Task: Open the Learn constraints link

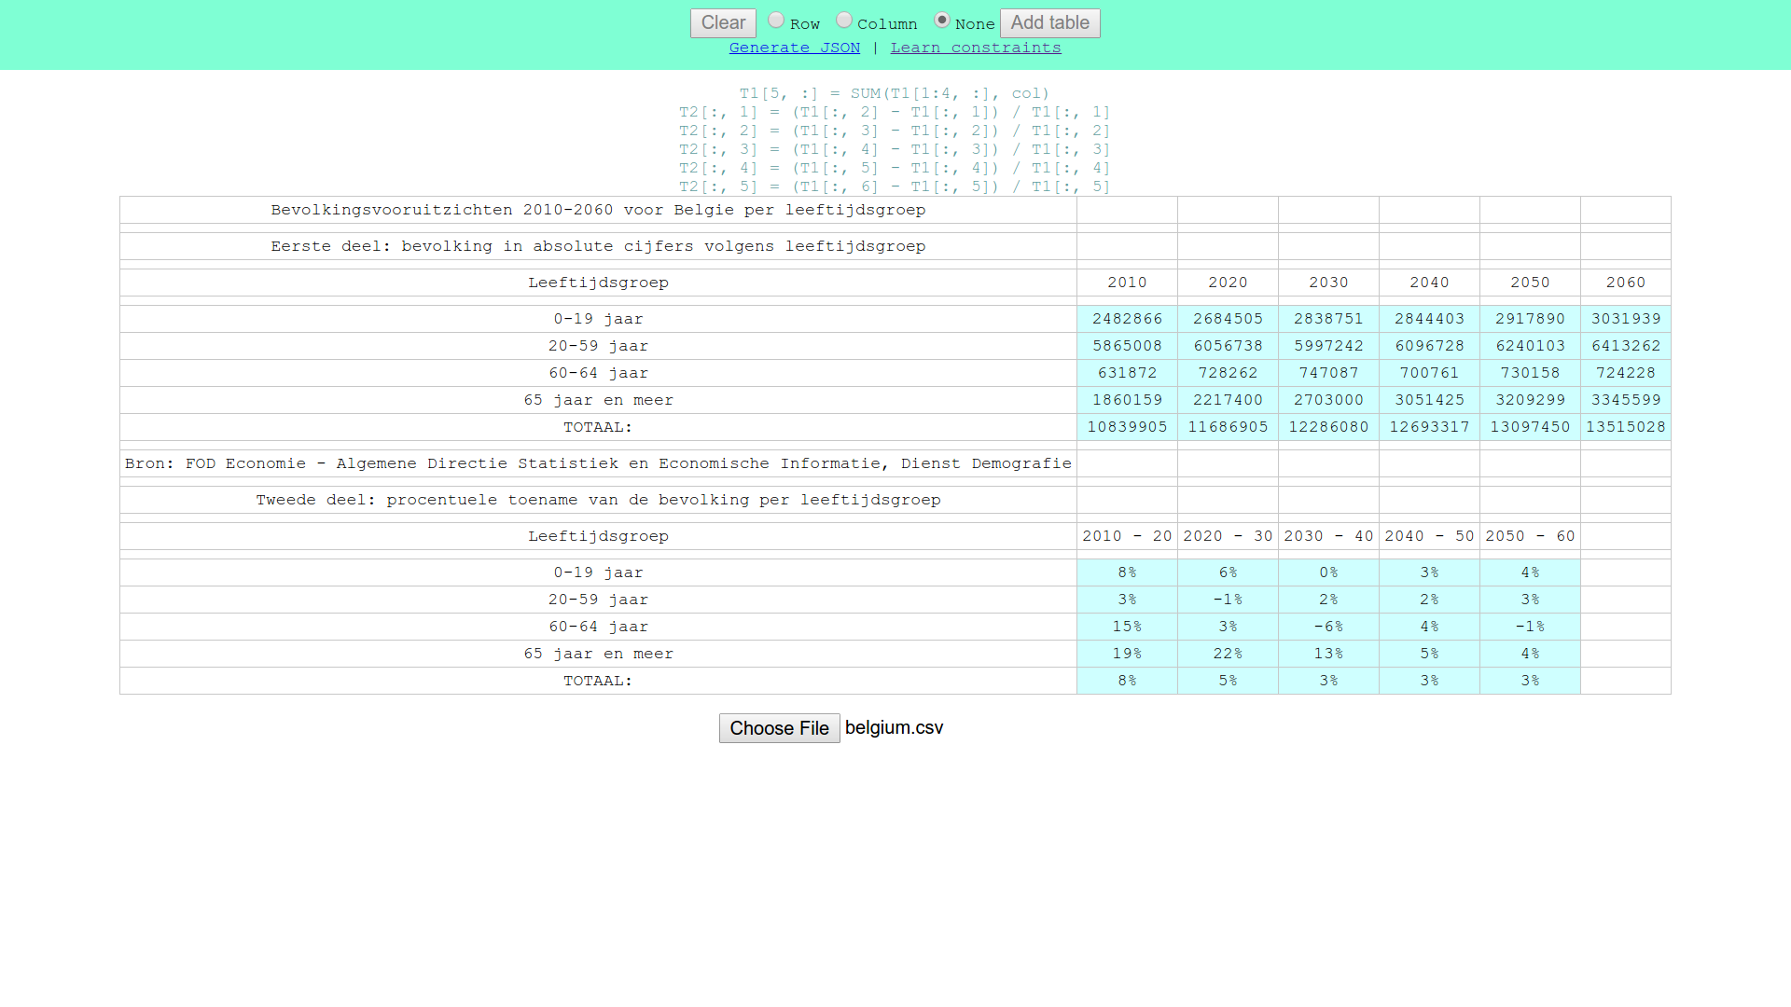Action: 976,48
